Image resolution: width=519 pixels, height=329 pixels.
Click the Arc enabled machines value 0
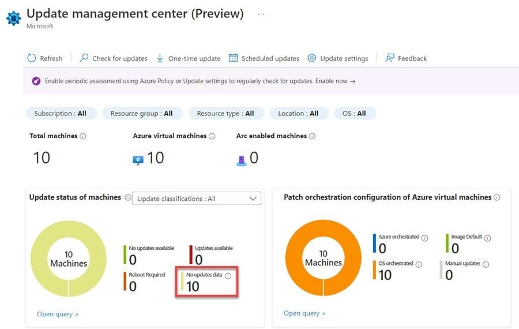point(254,158)
